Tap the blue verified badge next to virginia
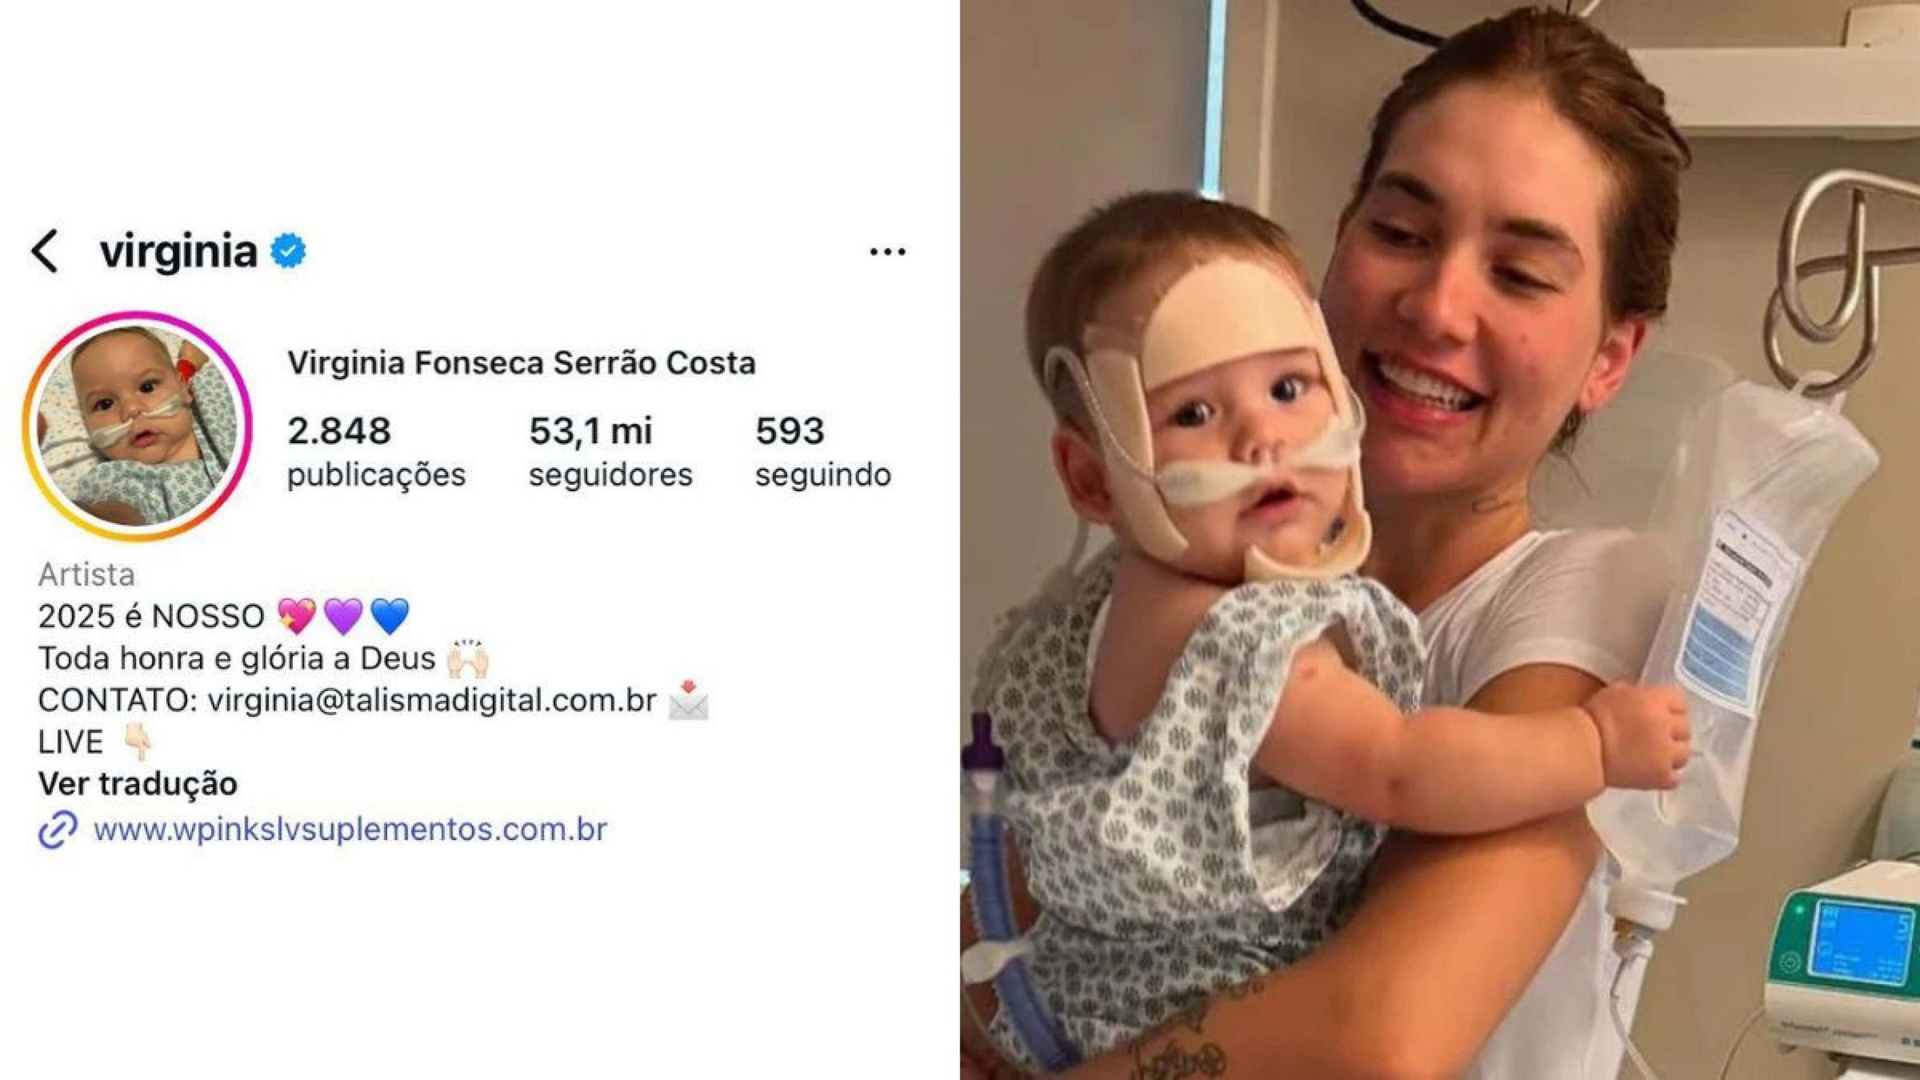The width and height of the screenshot is (1920, 1080). (288, 251)
